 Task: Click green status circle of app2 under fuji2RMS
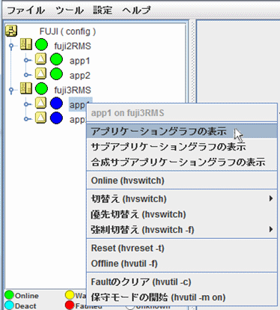coord(56,74)
